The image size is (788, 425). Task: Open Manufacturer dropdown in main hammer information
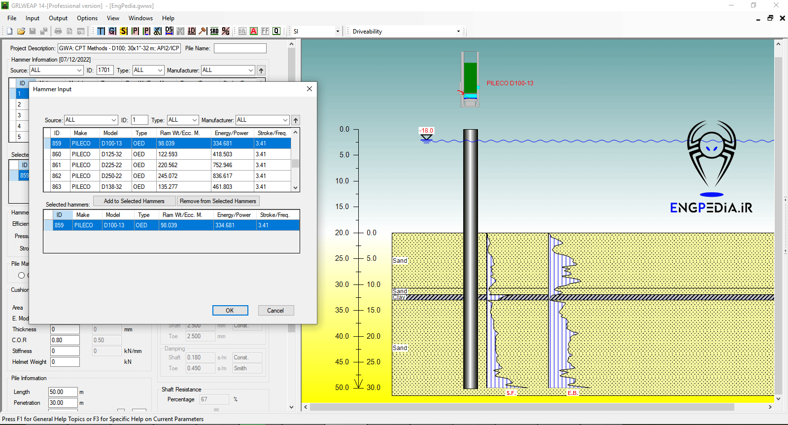(228, 70)
